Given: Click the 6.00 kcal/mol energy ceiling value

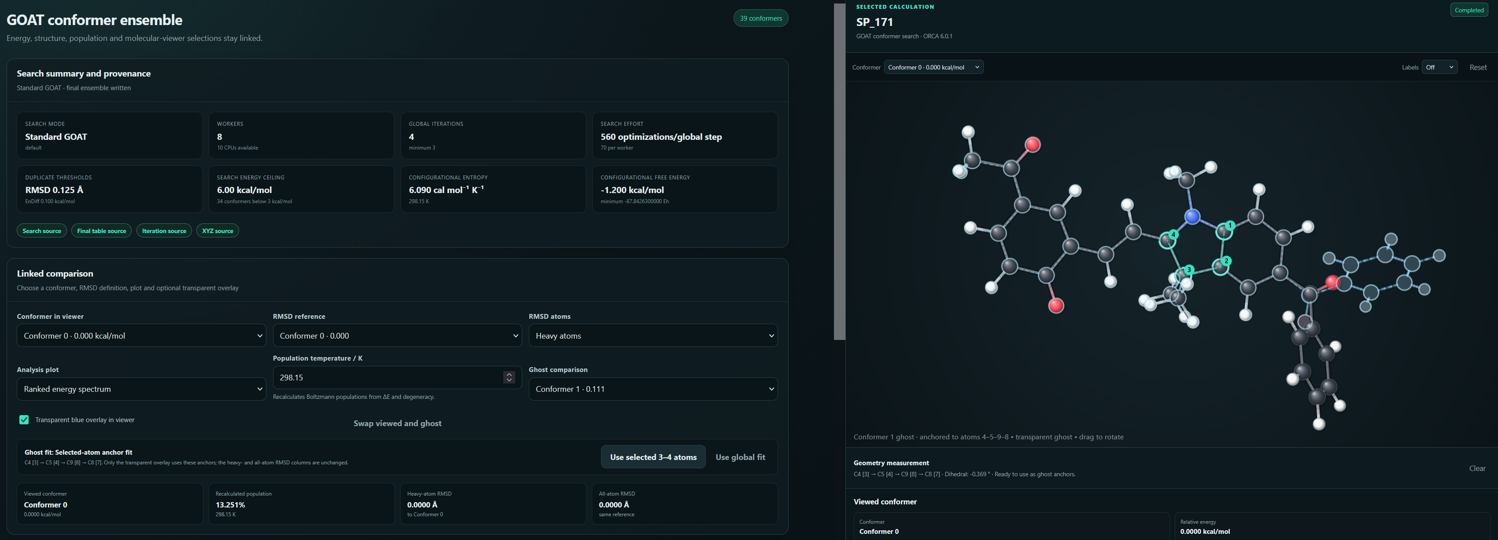Looking at the screenshot, I should (x=244, y=190).
